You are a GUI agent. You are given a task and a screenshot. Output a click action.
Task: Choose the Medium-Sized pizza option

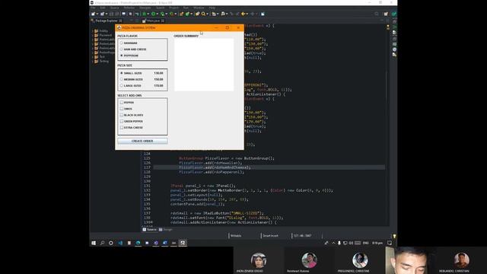click(x=122, y=79)
